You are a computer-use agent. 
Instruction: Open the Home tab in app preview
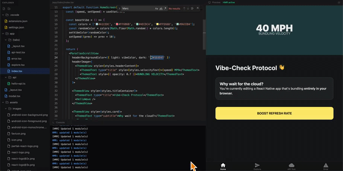click(x=223, y=166)
